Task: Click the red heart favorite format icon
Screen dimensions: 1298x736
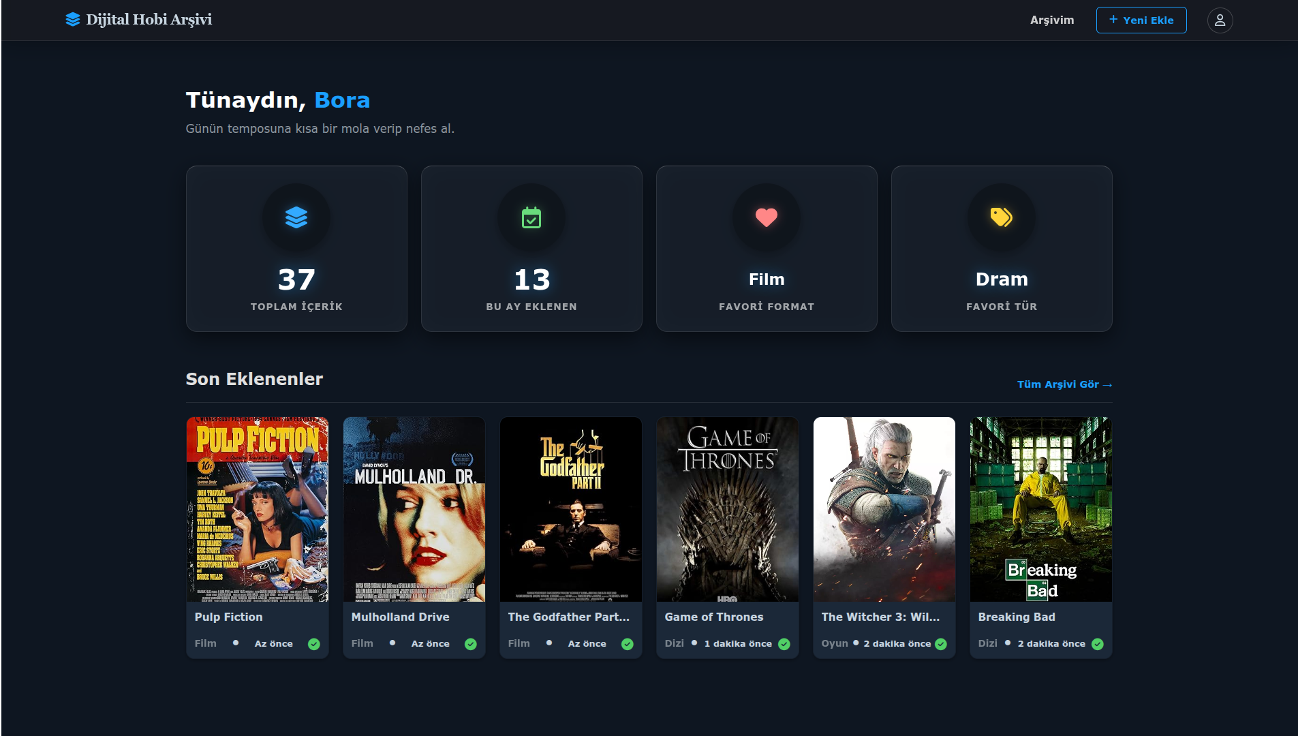Action: (x=767, y=217)
